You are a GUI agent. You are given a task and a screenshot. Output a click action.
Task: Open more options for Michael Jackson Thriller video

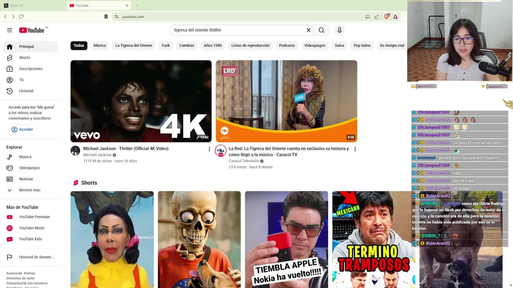[209, 149]
